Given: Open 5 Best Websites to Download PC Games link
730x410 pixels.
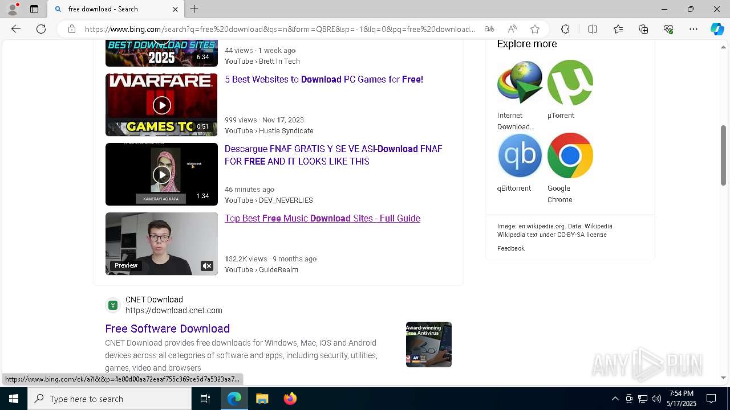Looking at the screenshot, I should (324, 80).
